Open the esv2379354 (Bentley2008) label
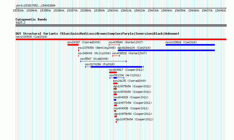 [x=97, y=48]
